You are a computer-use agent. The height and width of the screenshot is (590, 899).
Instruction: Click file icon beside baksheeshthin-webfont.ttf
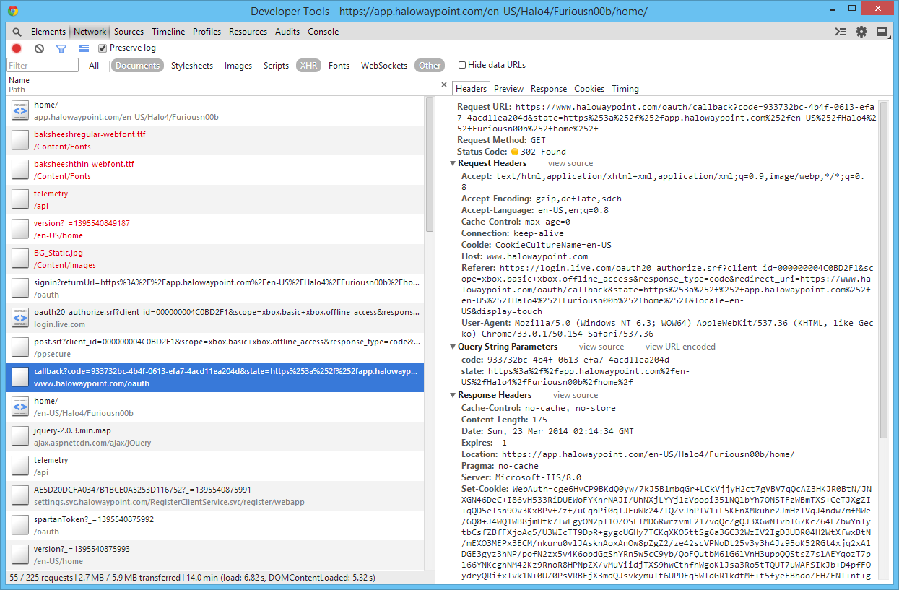pos(20,170)
